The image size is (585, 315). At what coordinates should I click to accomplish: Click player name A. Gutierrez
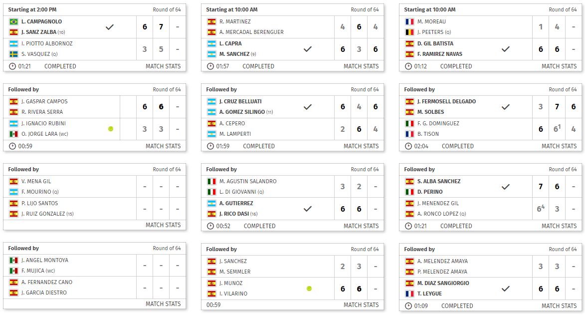pos(236,203)
